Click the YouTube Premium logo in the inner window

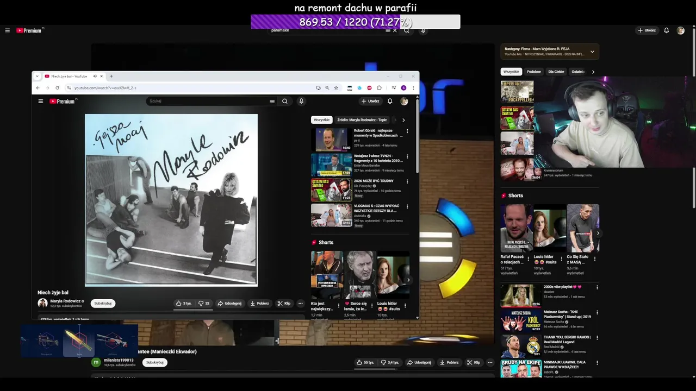coord(63,101)
